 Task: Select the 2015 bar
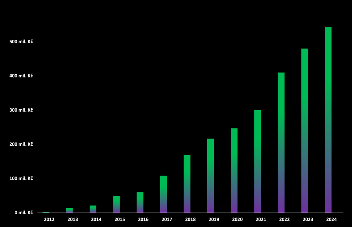pyautogui.click(x=117, y=204)
